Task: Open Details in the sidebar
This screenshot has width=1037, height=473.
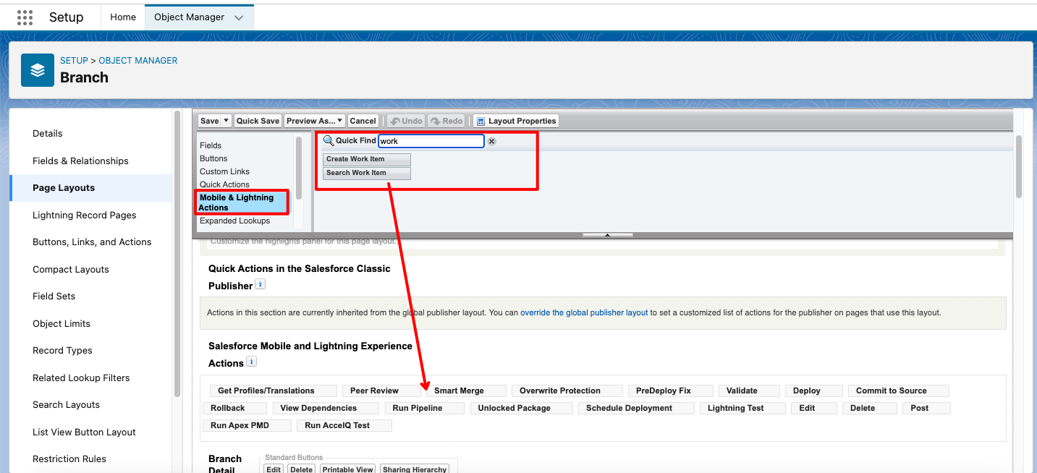Action: (x=48, y=133)
